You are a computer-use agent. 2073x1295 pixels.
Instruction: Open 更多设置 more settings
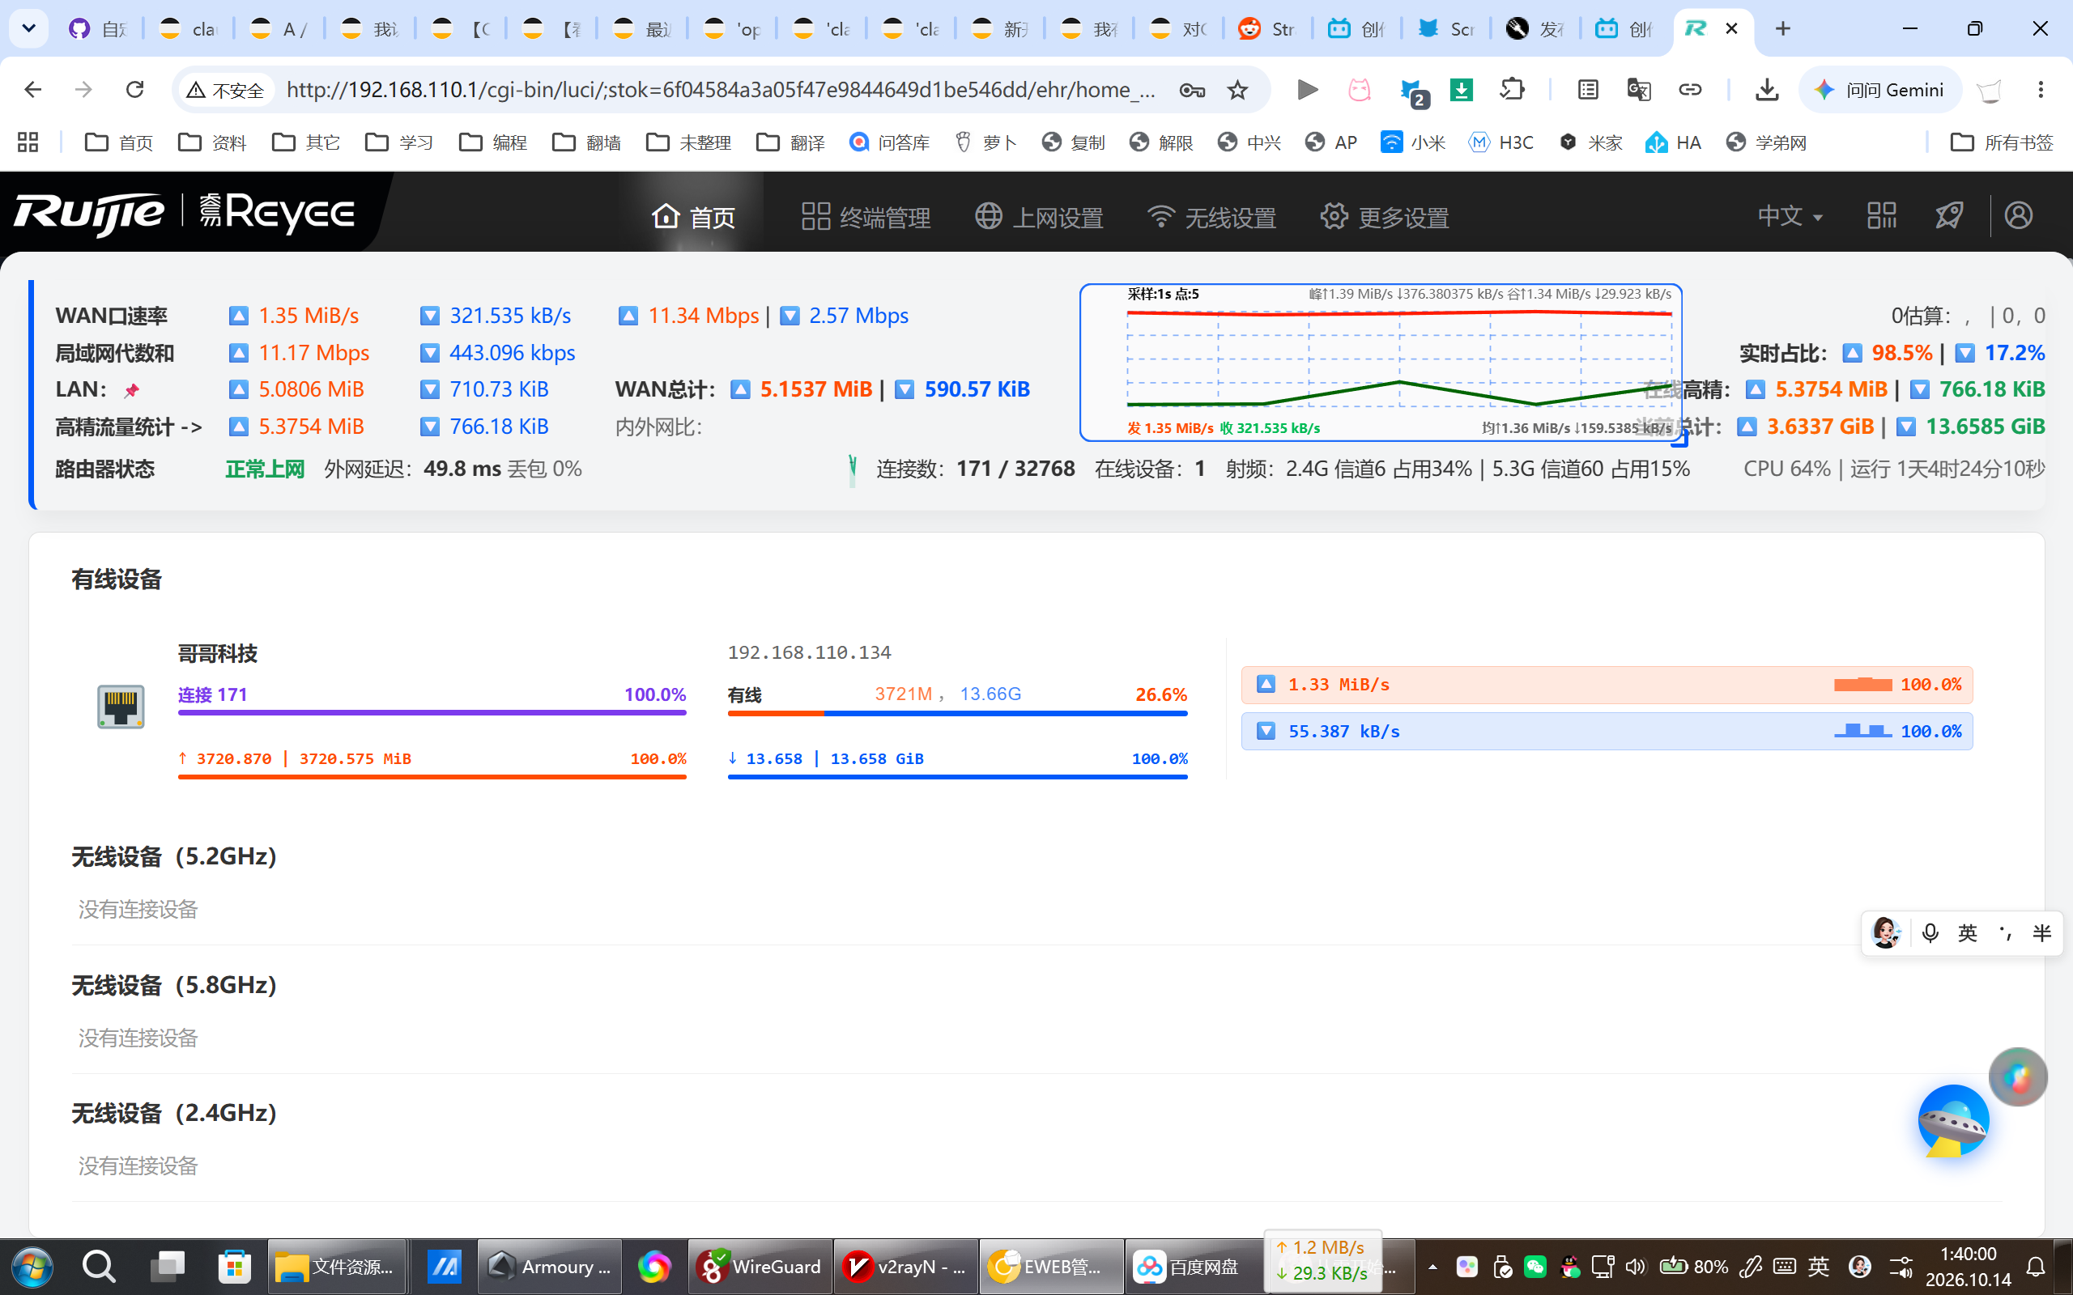click(1384, 217)
